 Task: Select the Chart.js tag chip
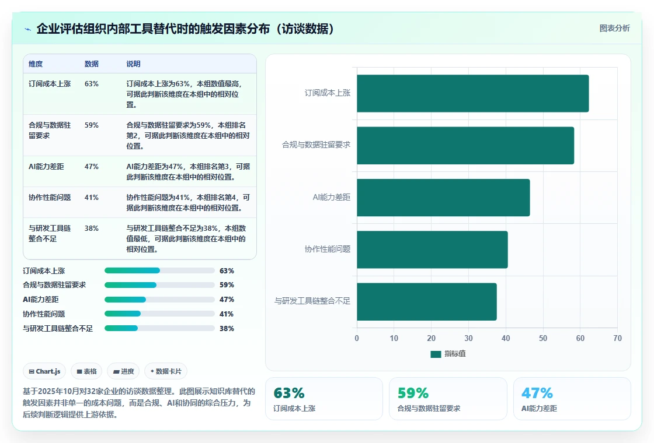pos(44,371)
